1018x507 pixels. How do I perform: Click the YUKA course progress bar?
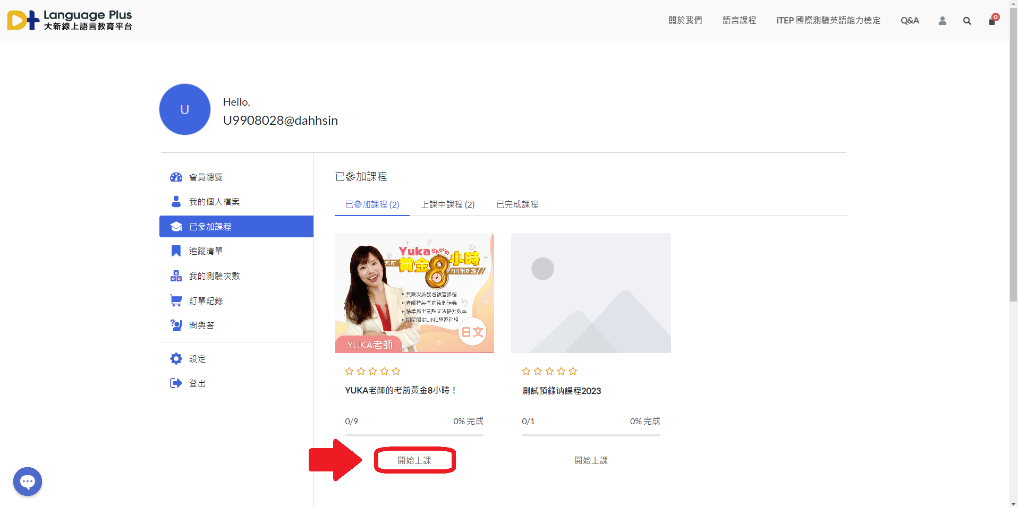(414, 435)
